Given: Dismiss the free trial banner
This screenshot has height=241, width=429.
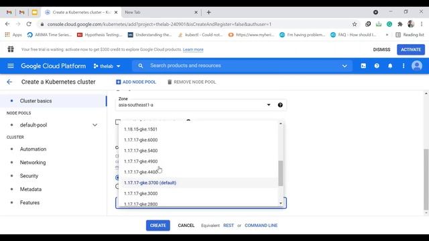Looking at the screenshot, I should [x=381, y=50].
